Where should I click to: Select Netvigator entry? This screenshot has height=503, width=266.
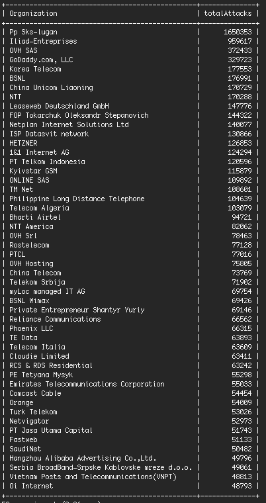click(x=29, y=421)
